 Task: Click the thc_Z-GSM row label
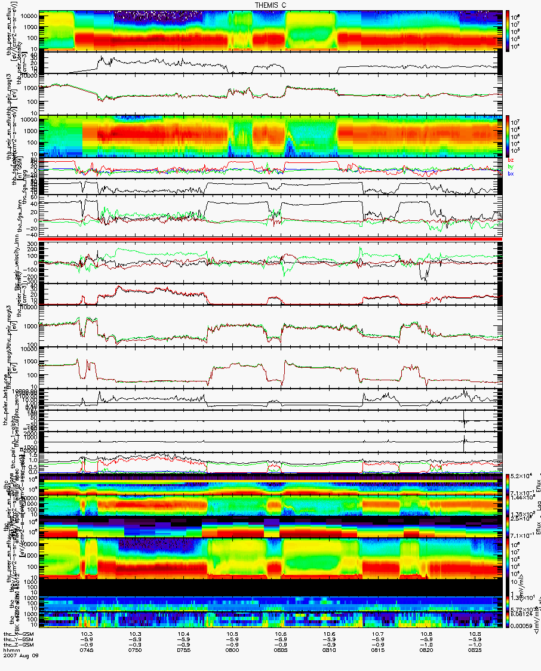click(x=19, y=645)
